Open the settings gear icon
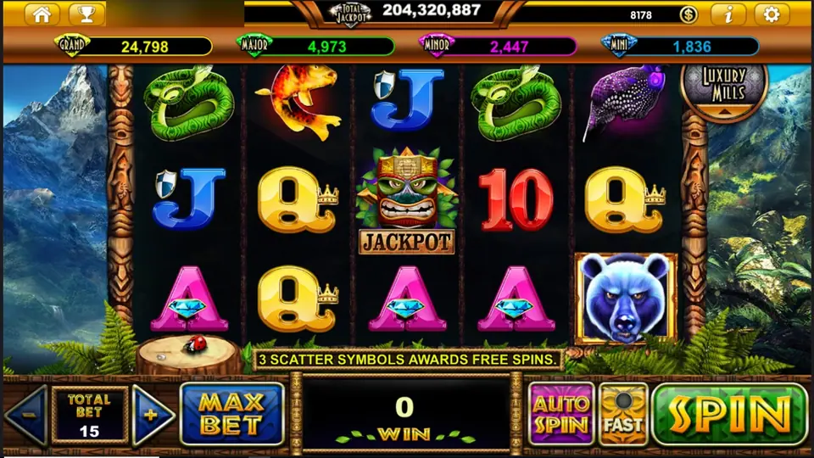The height and width of the screenshot is (458, 814). click(x=772, y=14)
